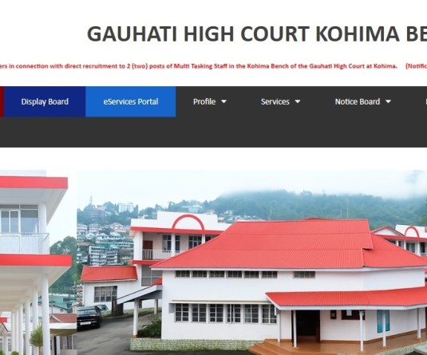This screenshot has height=355, width=427.
Task: Open the Display Board menu item
Action: [x=45, y=101]
